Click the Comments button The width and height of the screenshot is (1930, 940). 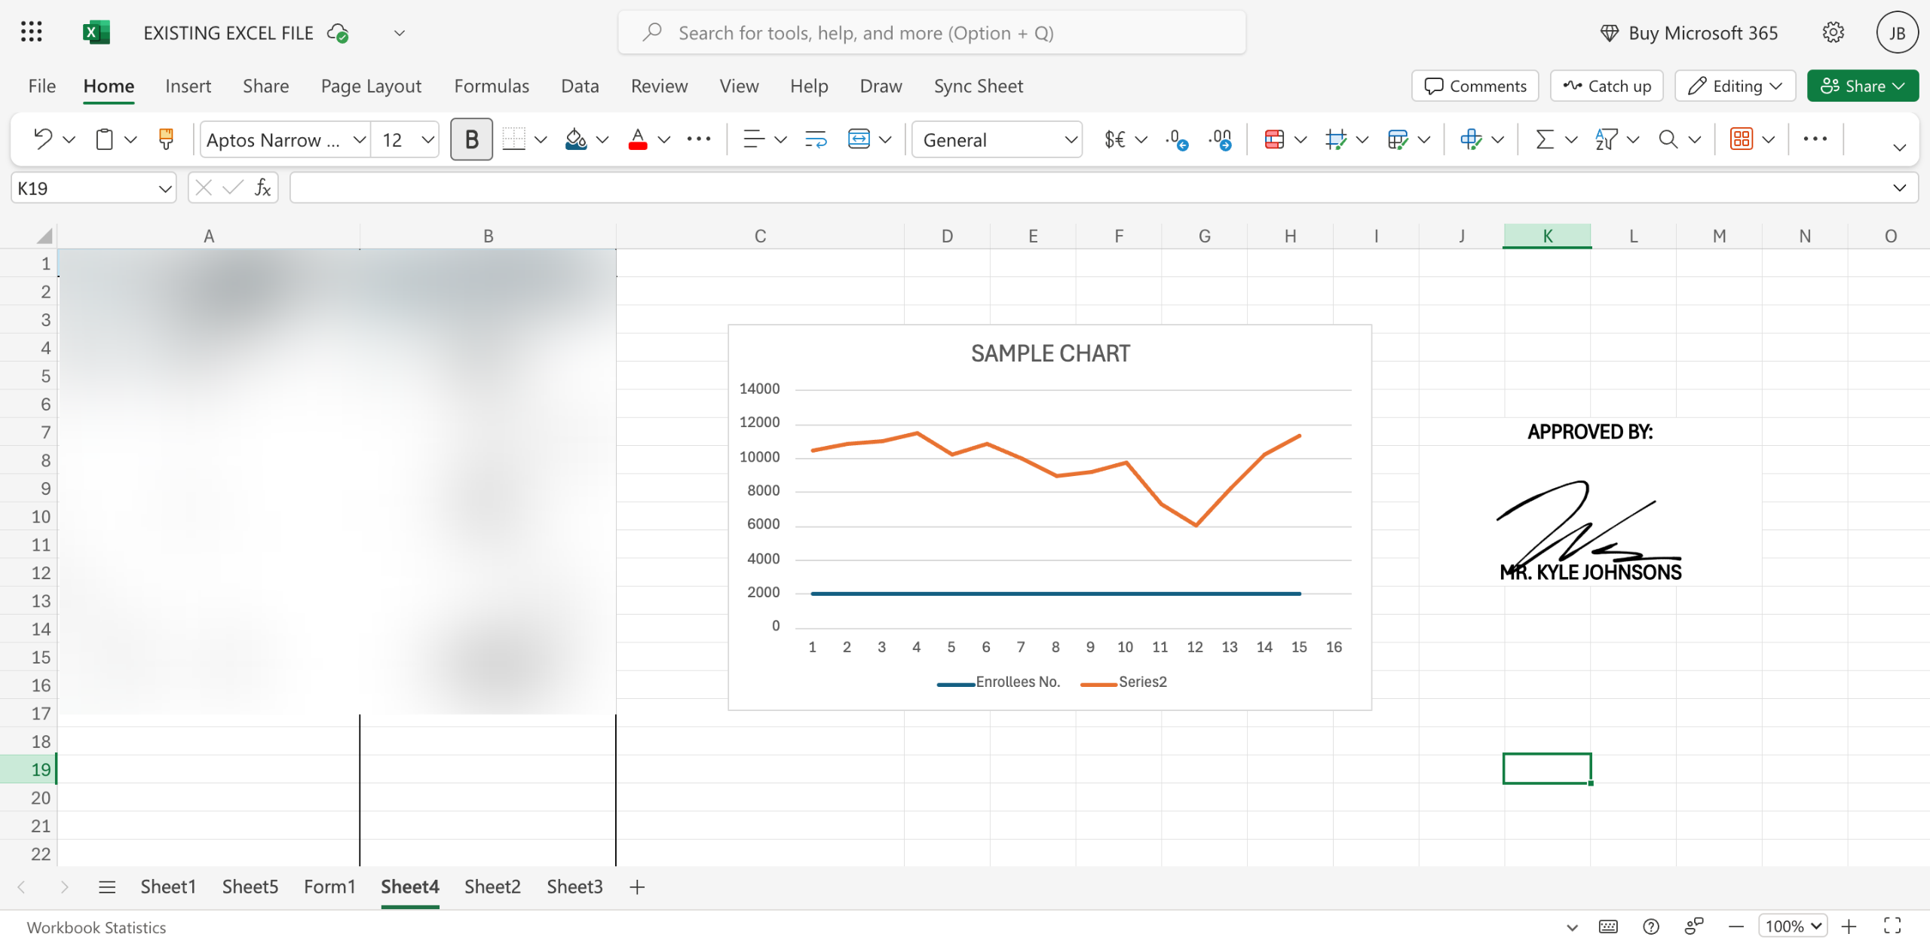(1475, 86)
